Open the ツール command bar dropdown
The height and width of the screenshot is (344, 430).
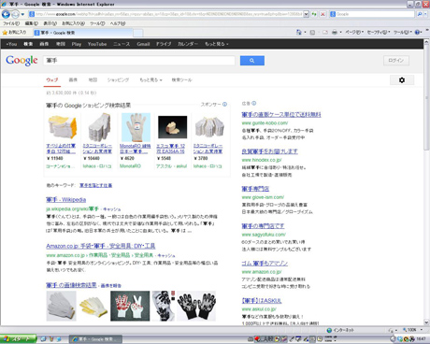click(402, 33)
